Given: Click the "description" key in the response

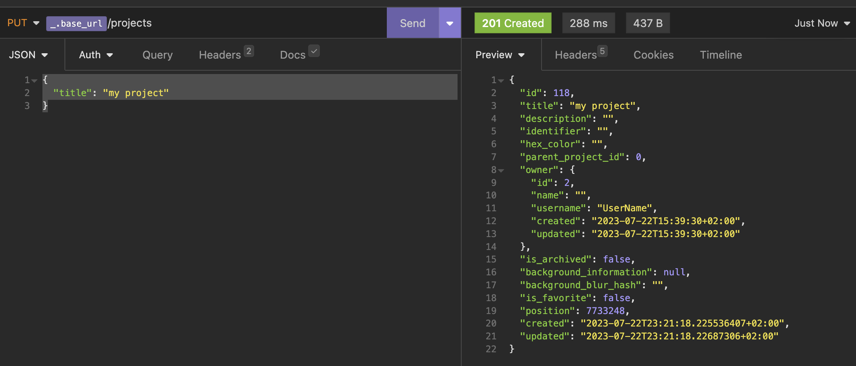Looking at the screenshot, I should coord(556,119).
